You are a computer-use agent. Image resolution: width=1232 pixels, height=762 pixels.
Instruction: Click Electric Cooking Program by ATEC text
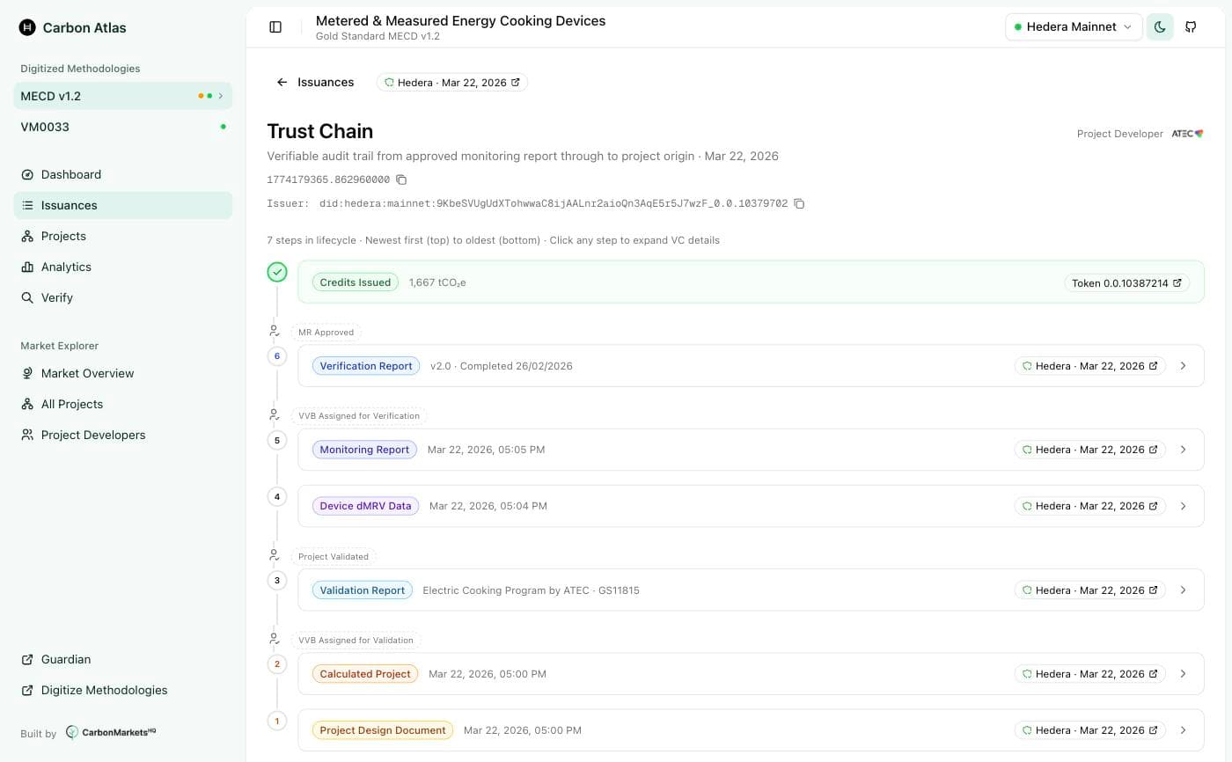[x=506, y=590]
